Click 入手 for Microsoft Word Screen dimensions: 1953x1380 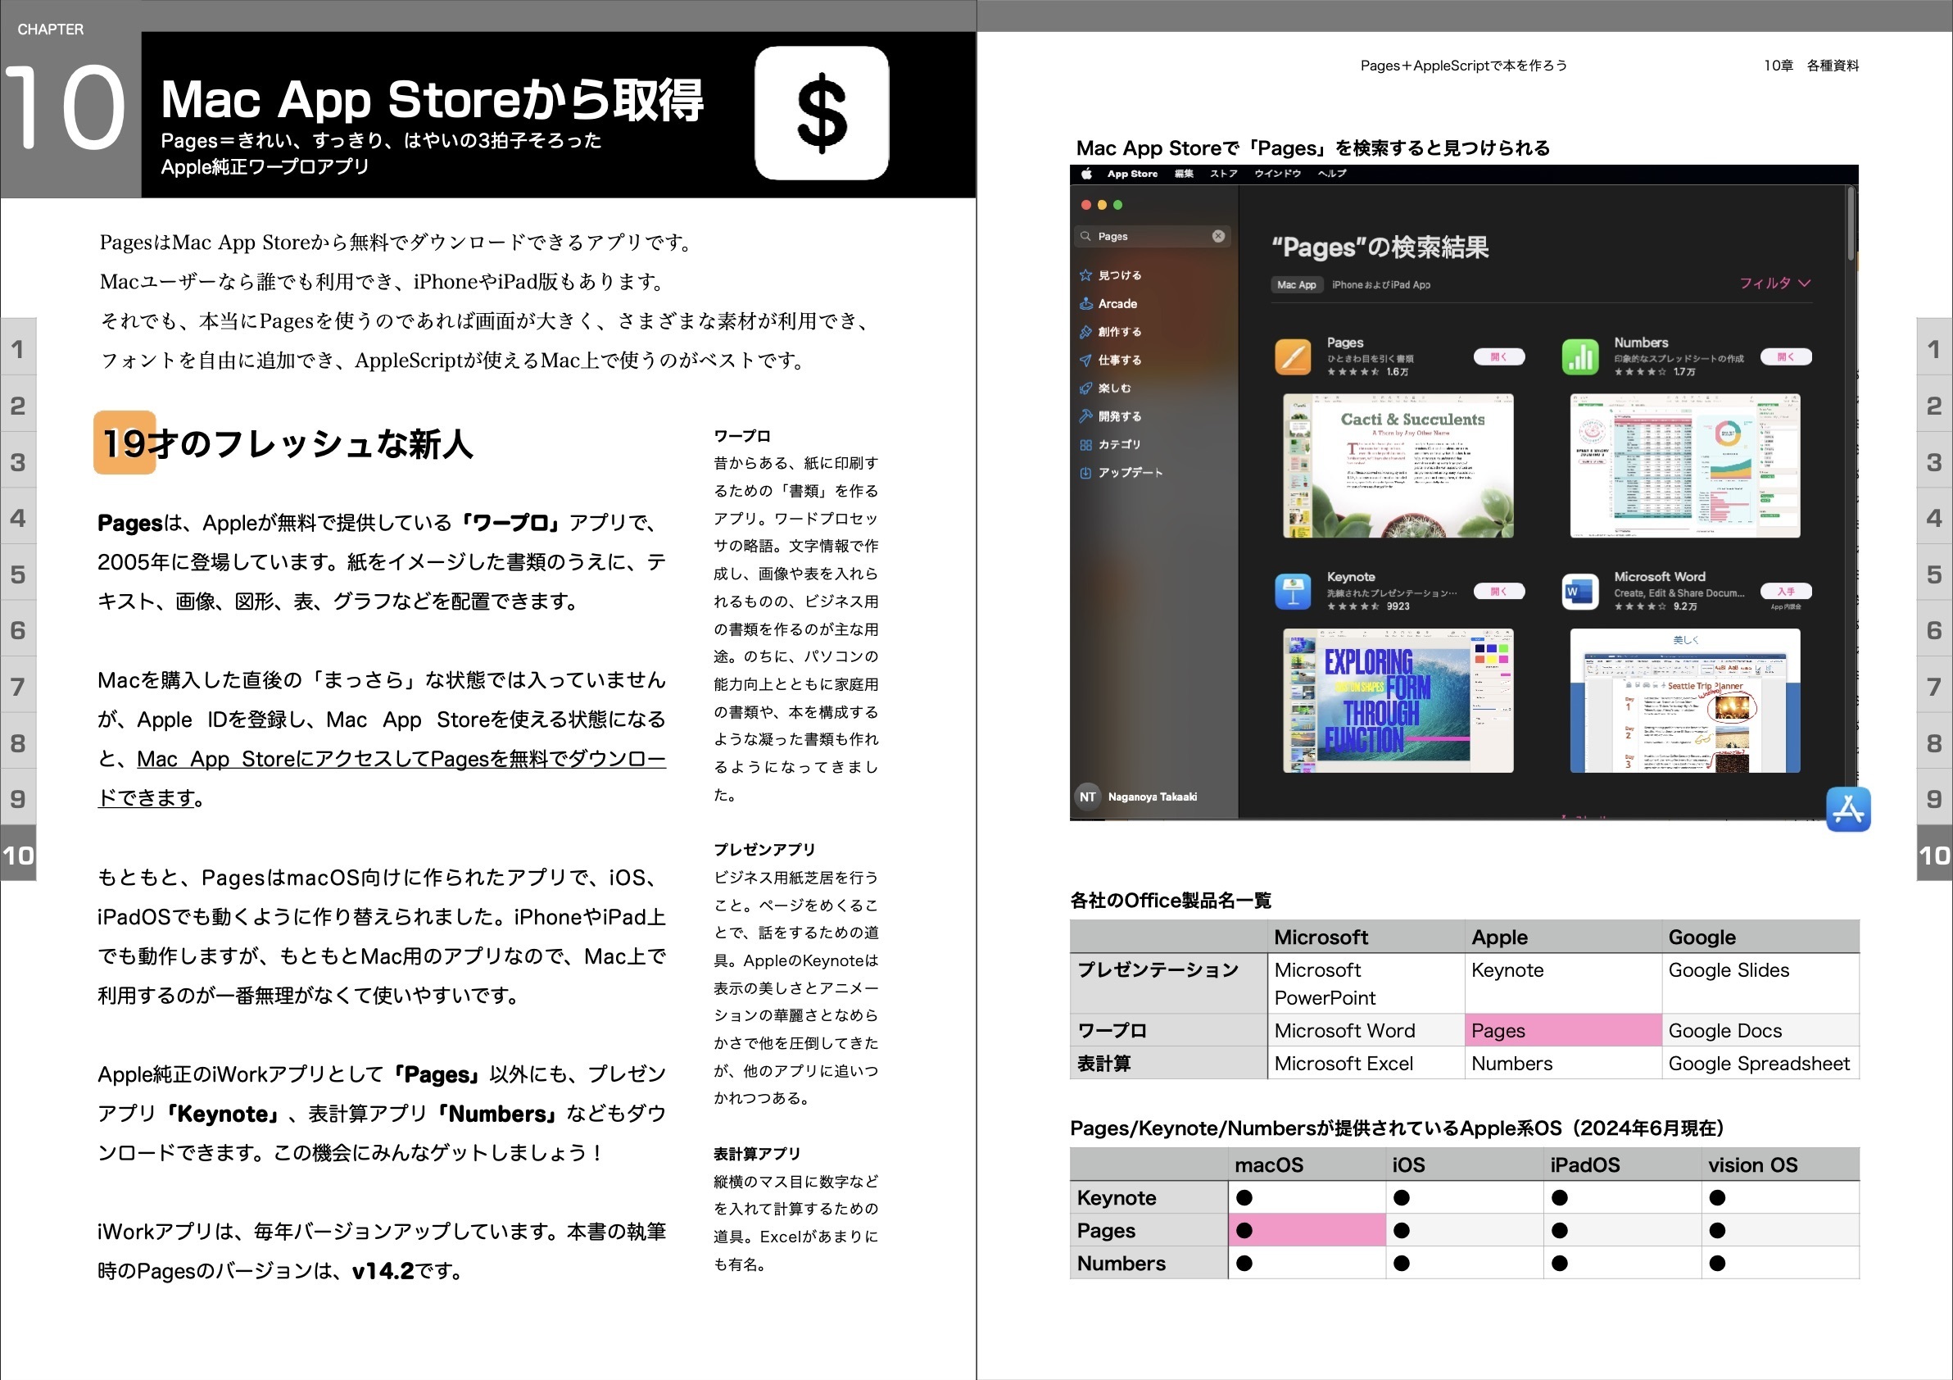1785,592
